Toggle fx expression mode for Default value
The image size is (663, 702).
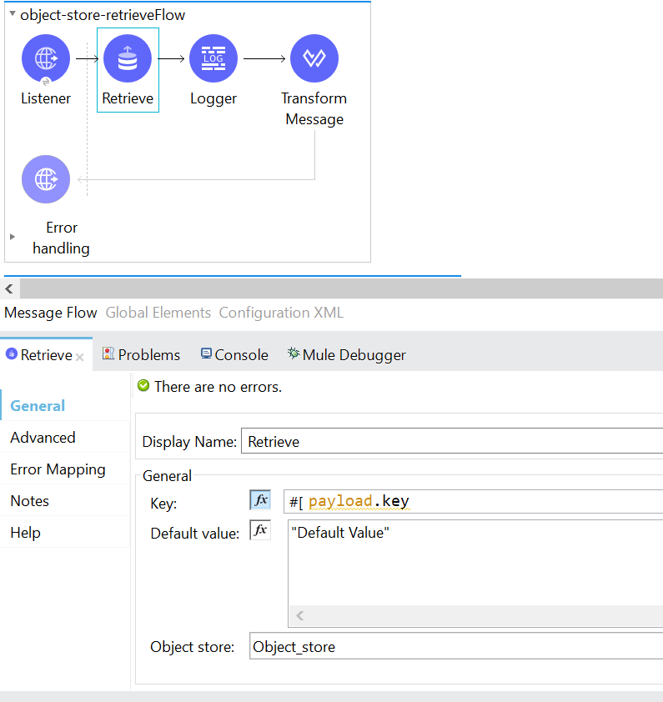(x=260, y=530)
